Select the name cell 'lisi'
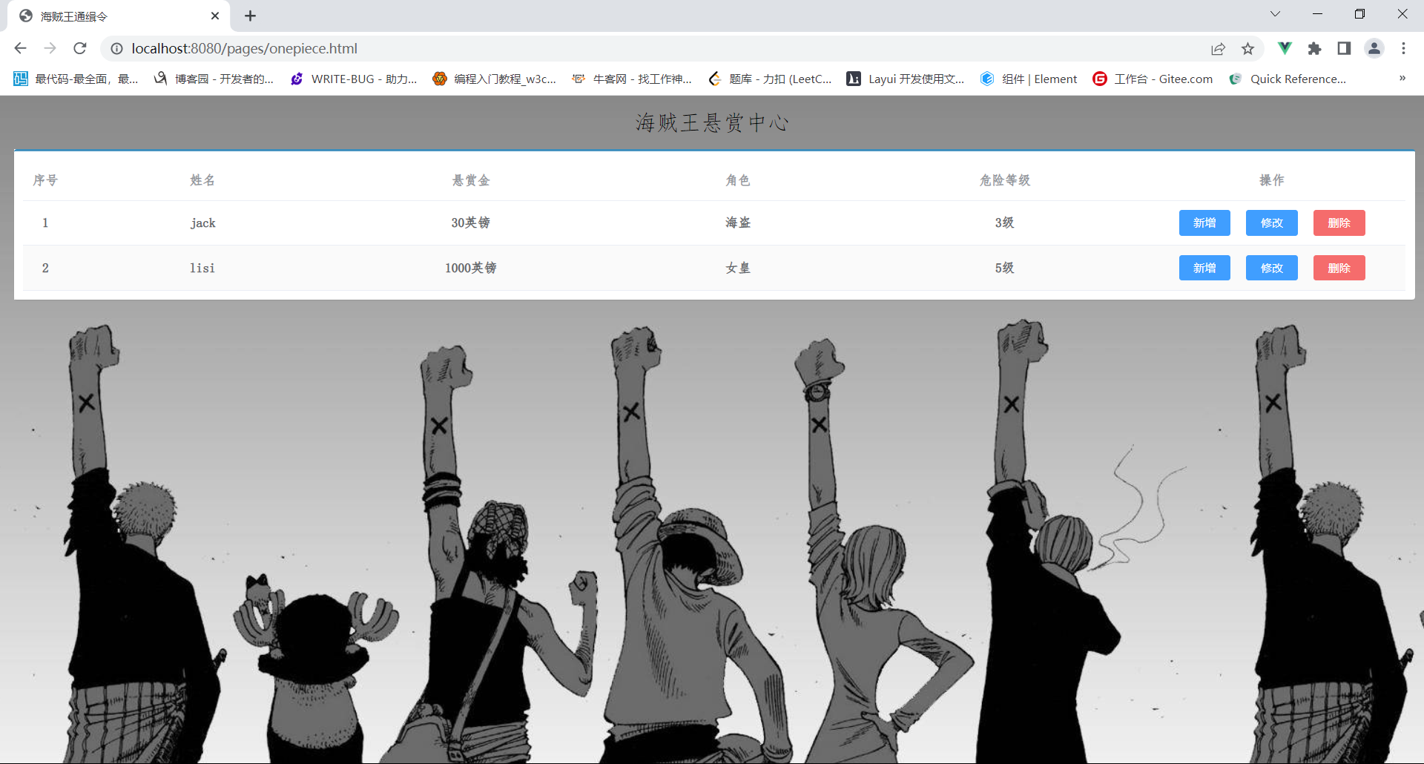Viewport: 1424px width, 764px height. pos(202,268)
